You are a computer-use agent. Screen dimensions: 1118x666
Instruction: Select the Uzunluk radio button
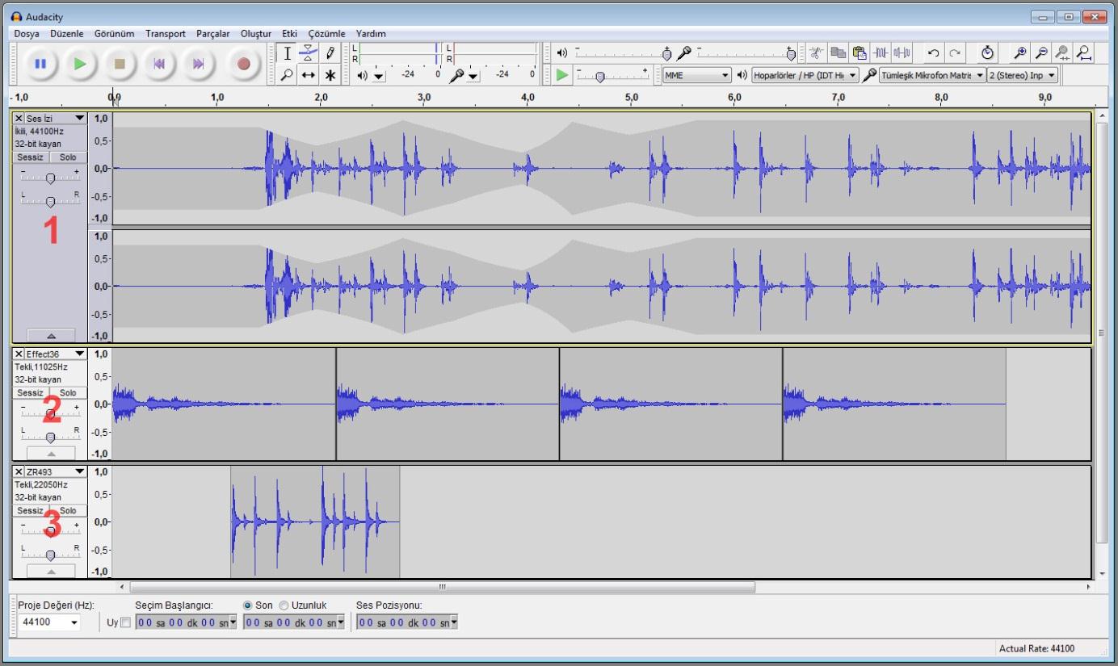click(x=284, y=605)
